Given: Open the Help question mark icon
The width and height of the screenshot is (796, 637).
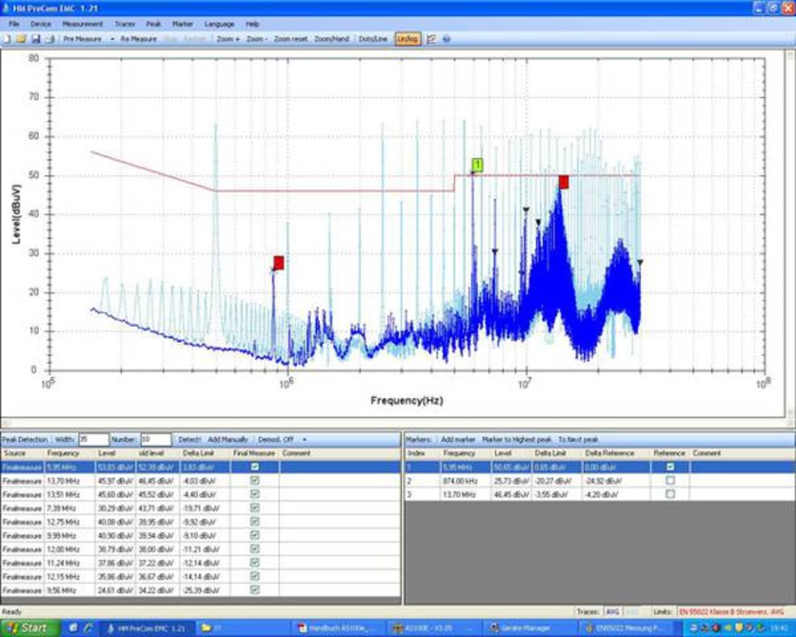Looking at the screenshot, I should click(446, 39).
